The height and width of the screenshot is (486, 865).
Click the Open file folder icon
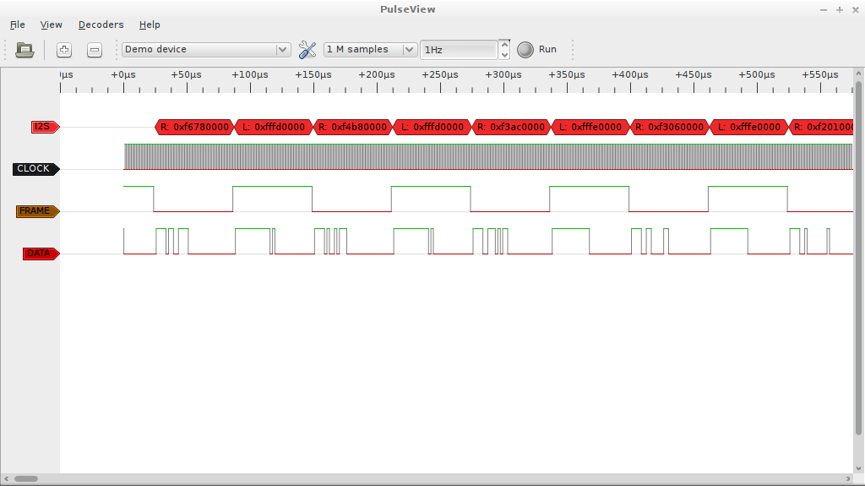pyautogui.click(x=25, y=50)
